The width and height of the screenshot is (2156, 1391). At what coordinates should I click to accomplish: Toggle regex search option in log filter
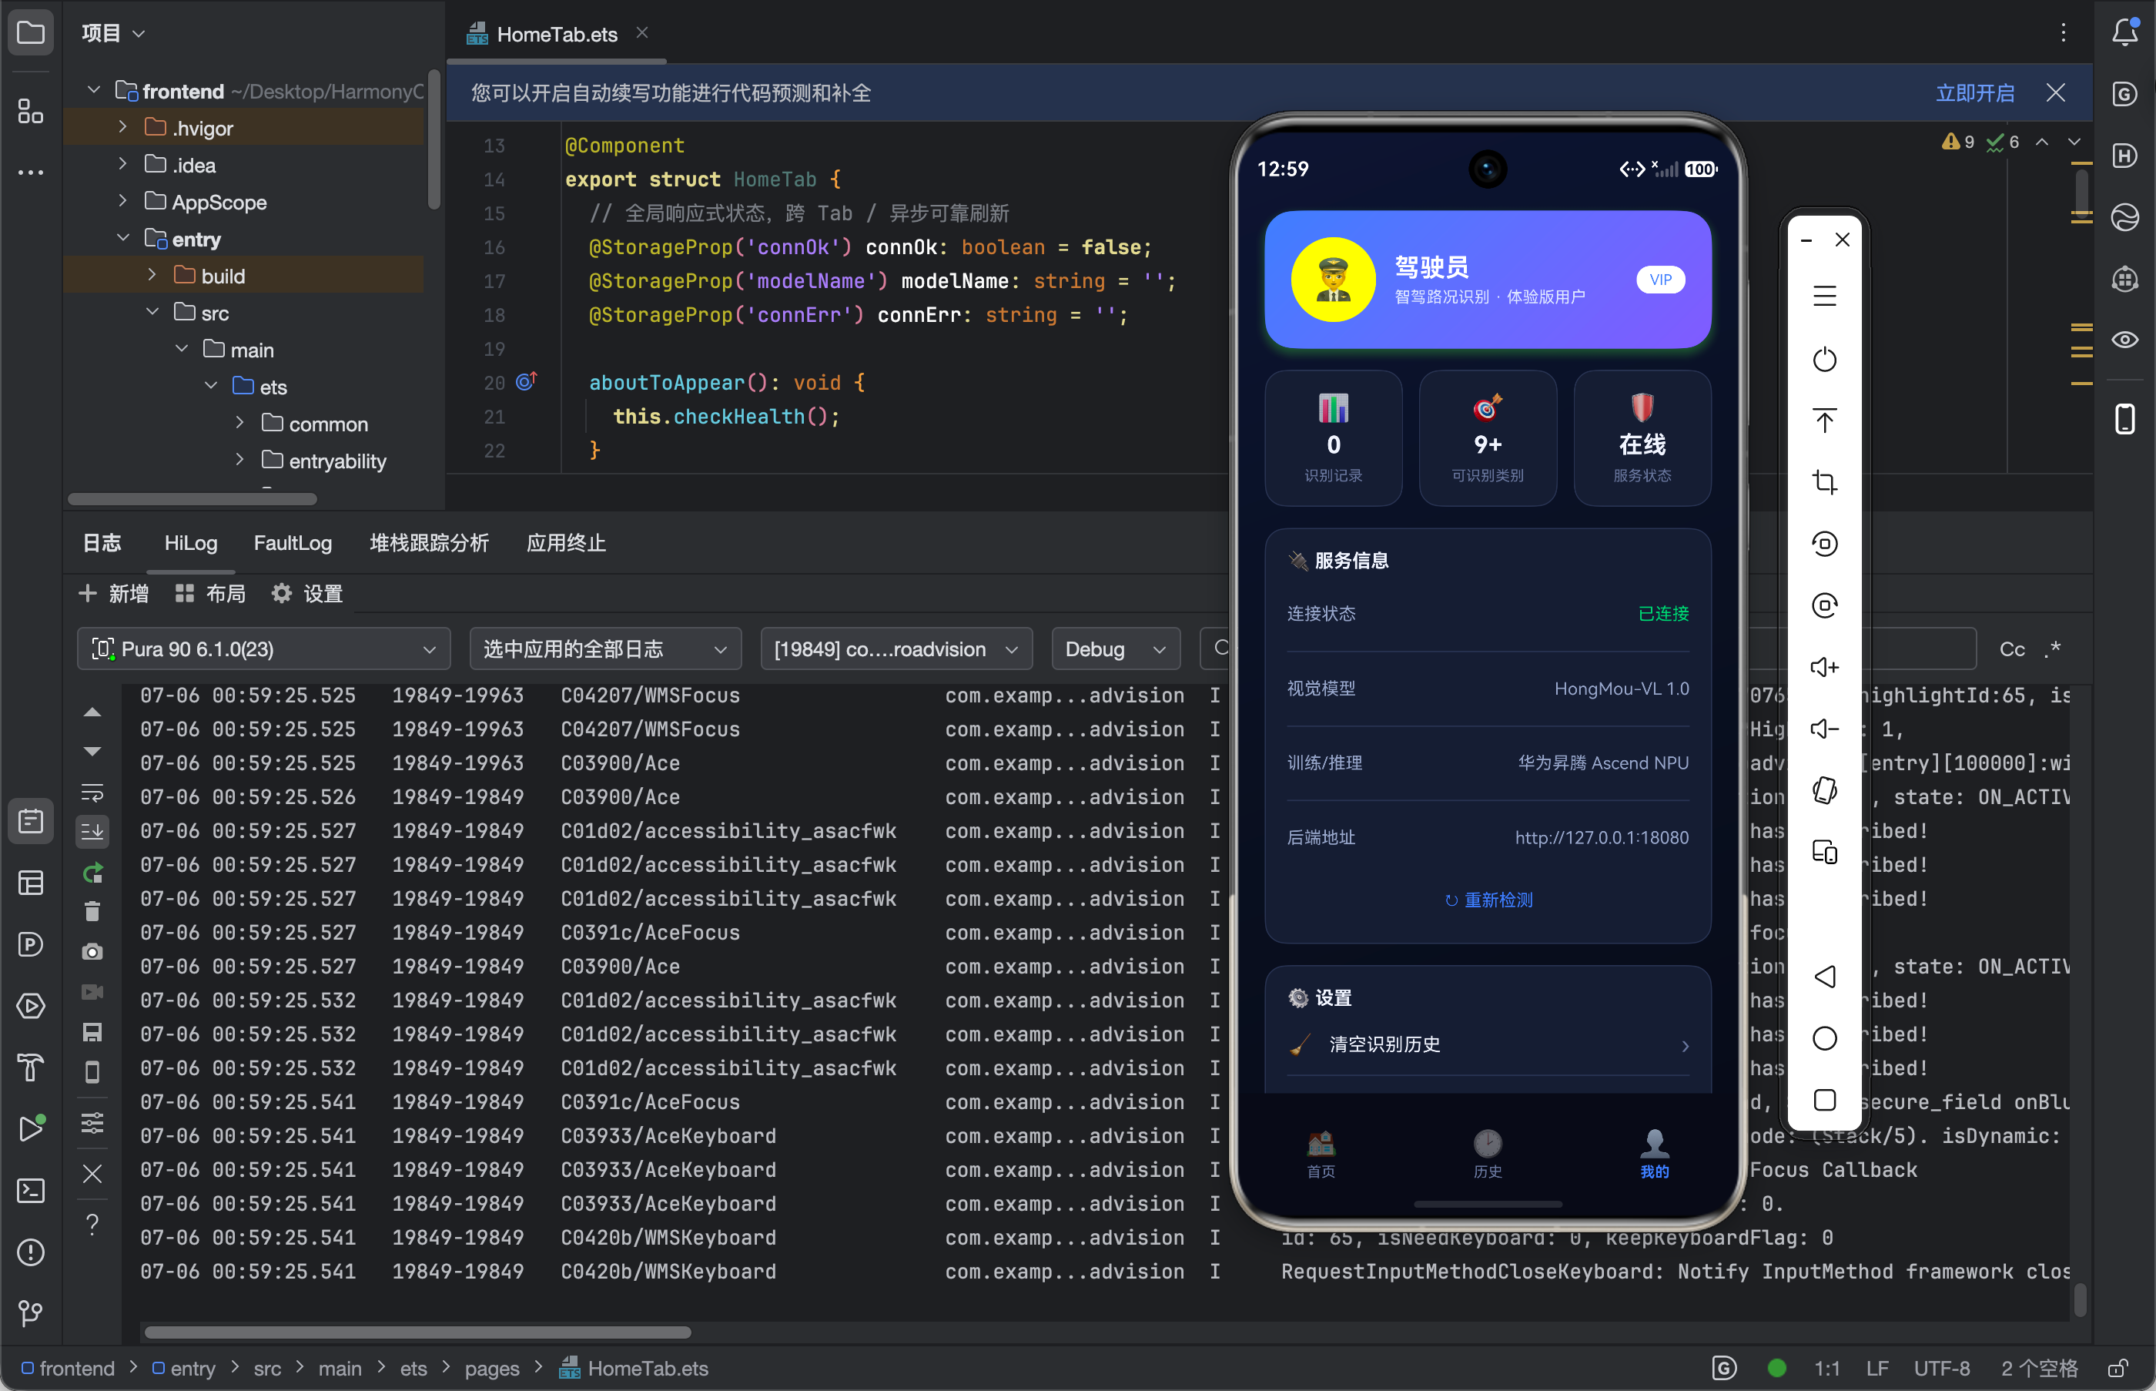coord(2052,649)
